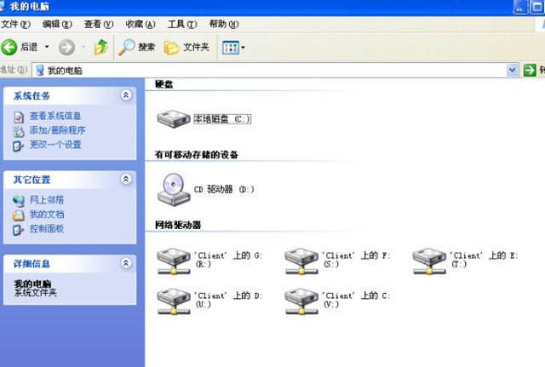Click 查看系统信息 link
The width and height of the screenshot is (545, 367).
tap(54, 116)
